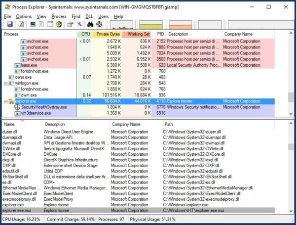The width and height of the screenshot is (296, 225).
Task: Select the explorer.exe.mui row
Action: (138, 211)
